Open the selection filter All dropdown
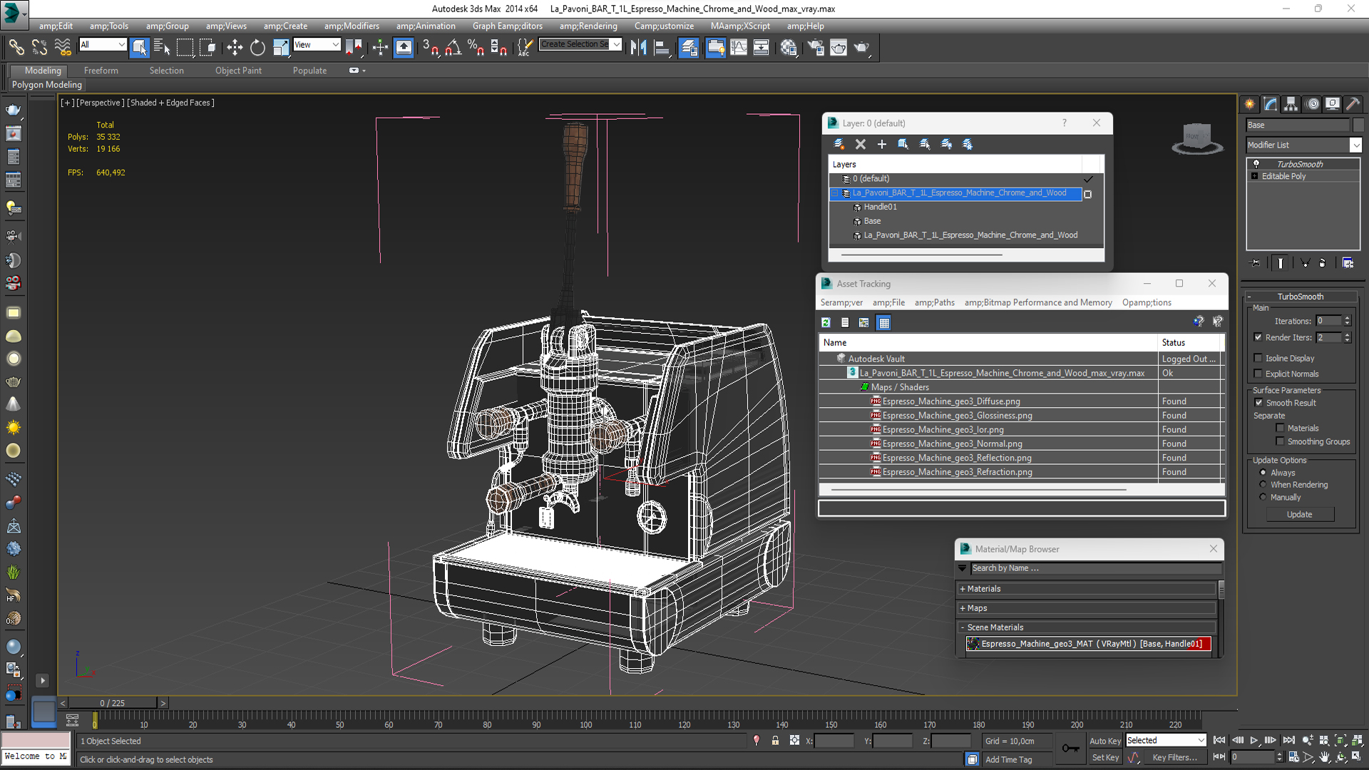This screenshot has width=1369, height=770. [x=103, y=44]
